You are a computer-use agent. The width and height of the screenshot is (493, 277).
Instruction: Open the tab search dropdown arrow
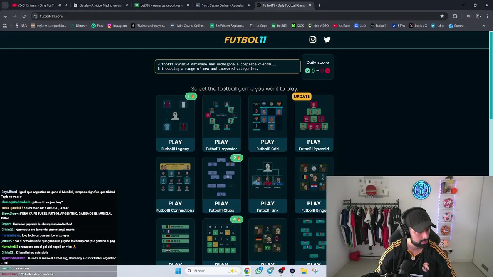click(5, 5)
